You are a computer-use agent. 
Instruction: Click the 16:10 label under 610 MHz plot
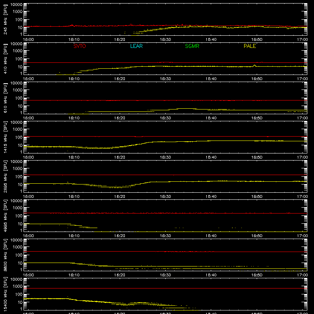(74, 118)
